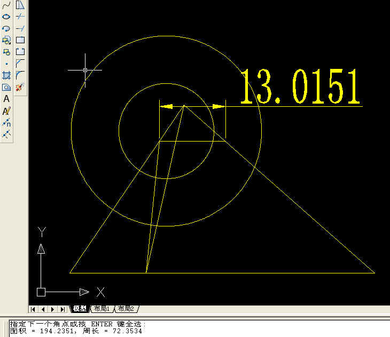Select the Fillet tool

20,75
